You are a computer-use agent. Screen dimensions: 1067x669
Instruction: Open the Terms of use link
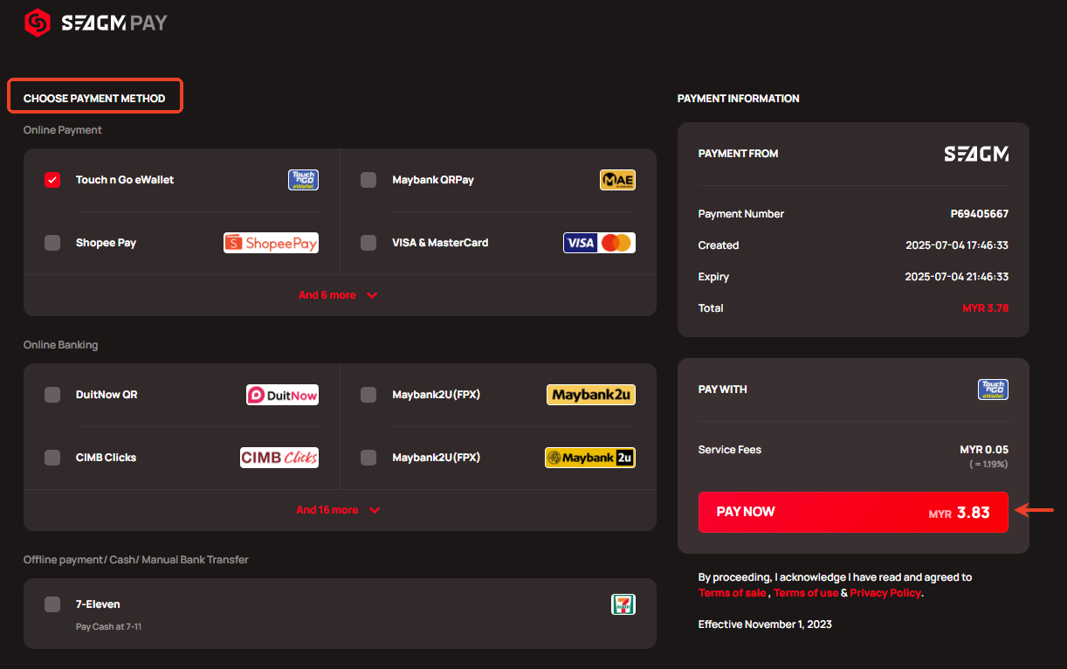click(806, 593)
